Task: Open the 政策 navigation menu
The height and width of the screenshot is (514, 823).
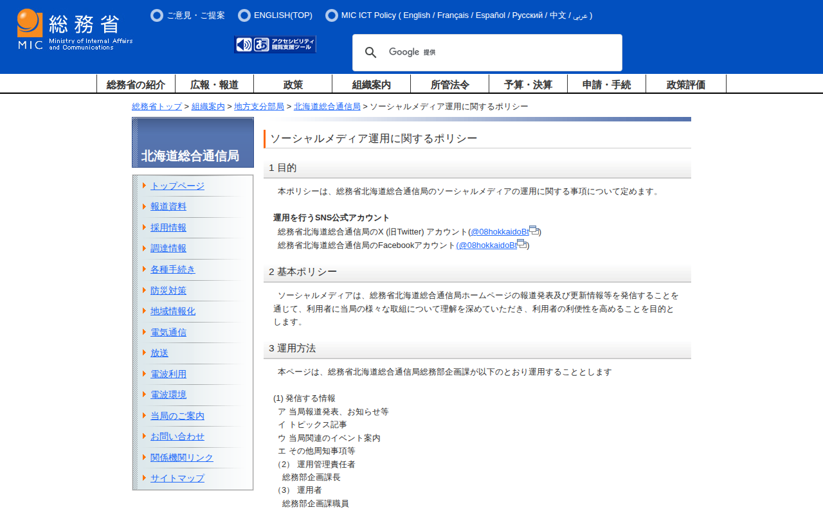Action: [293, 84]
